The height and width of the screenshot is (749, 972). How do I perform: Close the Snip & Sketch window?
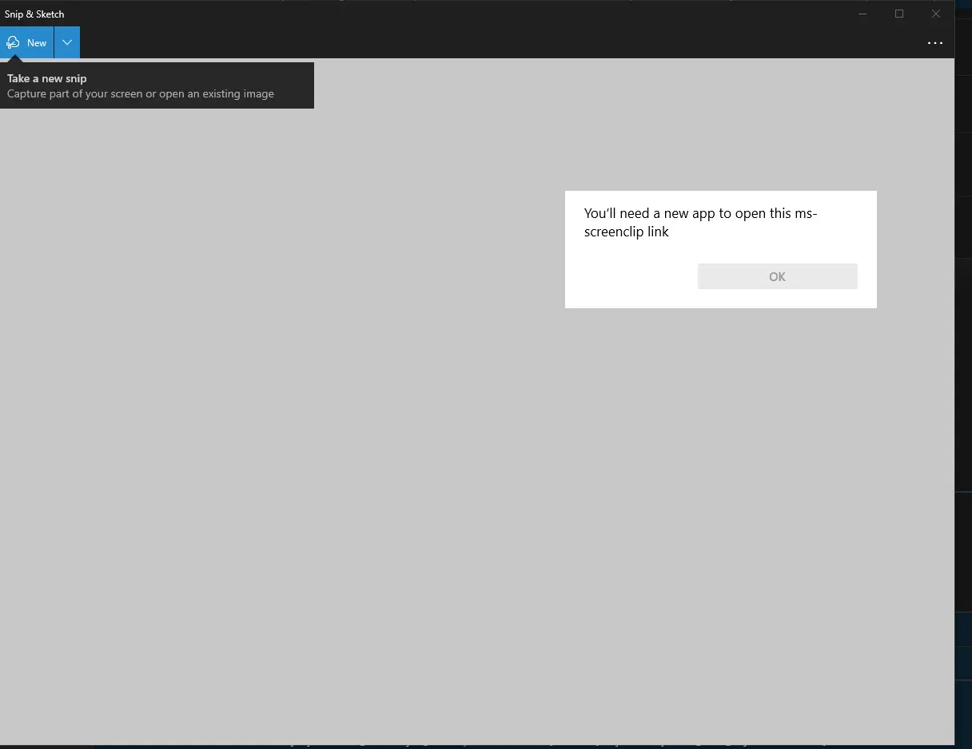[x=936, y=14]
